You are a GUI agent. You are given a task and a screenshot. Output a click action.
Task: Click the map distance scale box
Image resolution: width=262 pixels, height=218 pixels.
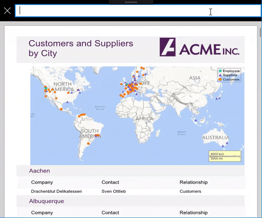tap(224, 156)
